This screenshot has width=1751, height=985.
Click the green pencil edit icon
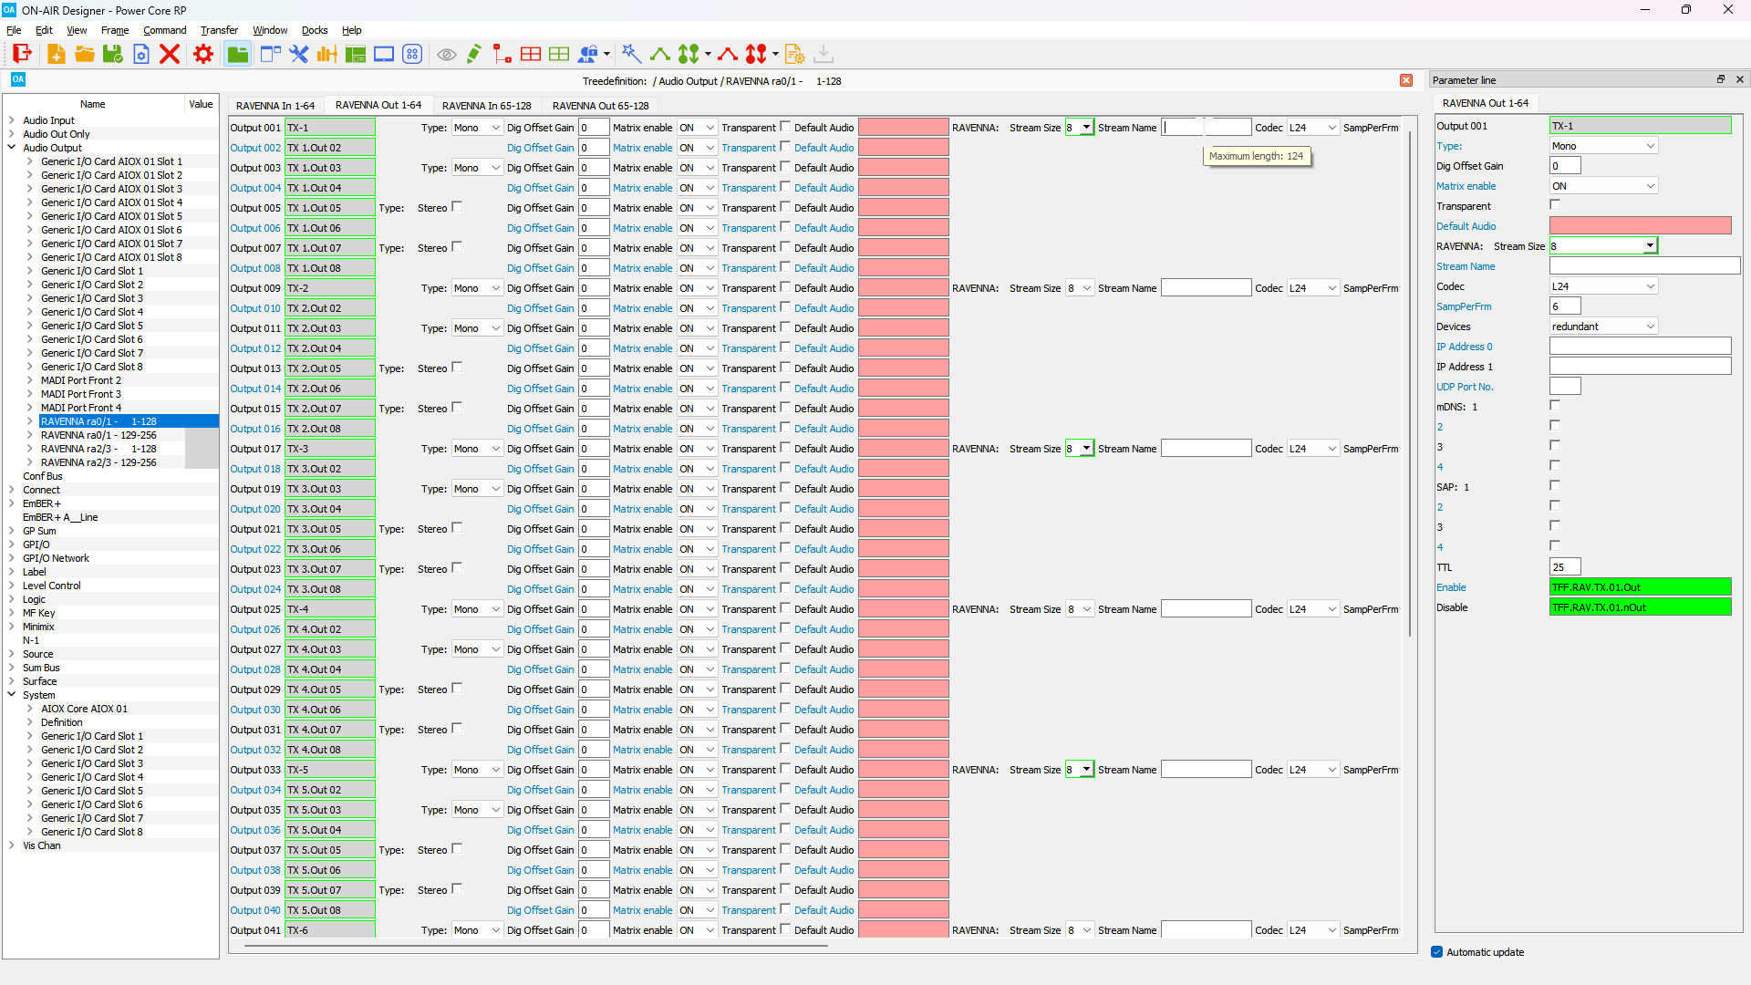[473, 55]
